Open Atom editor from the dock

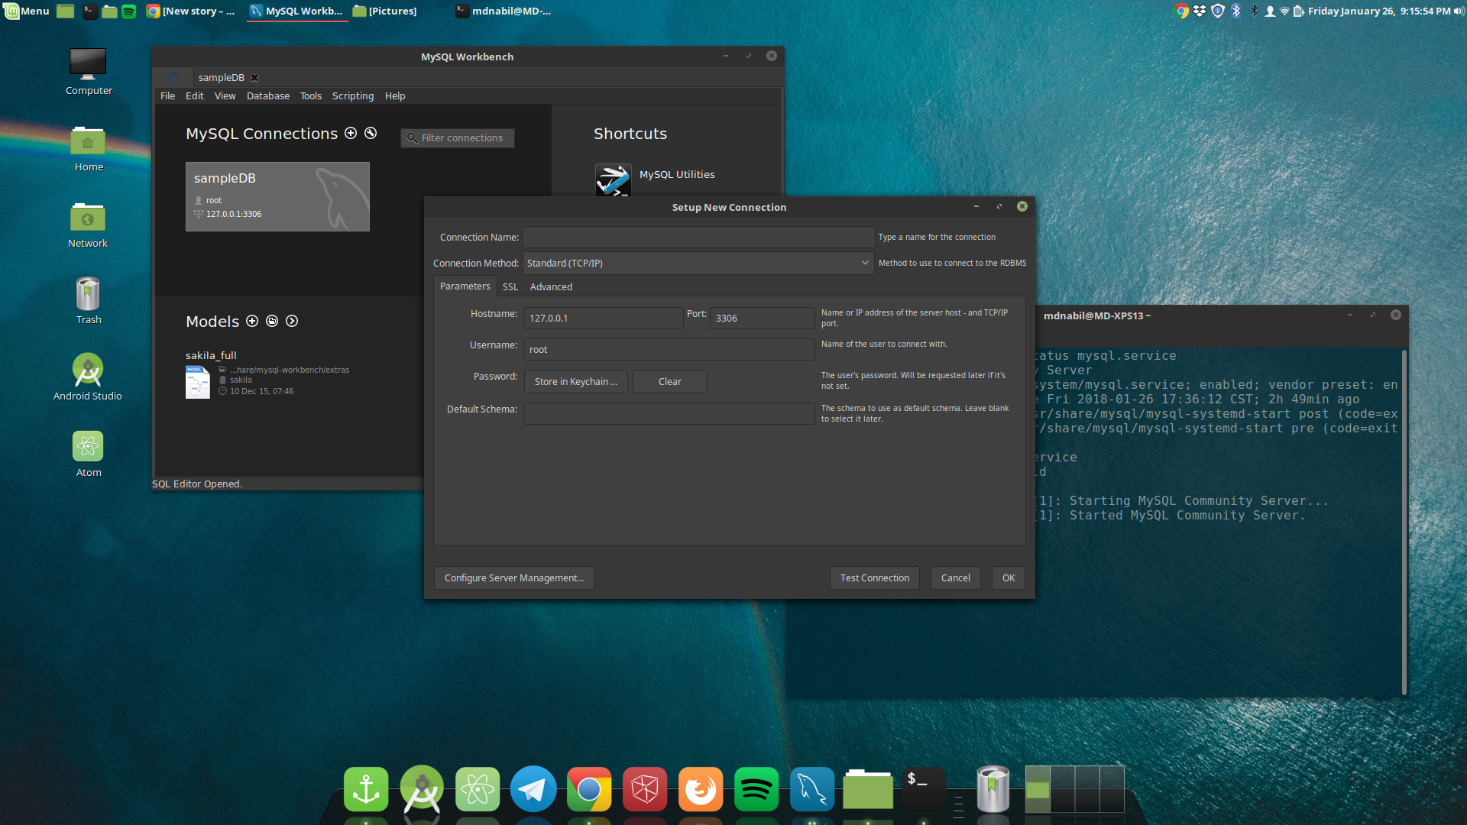point(478,789)
